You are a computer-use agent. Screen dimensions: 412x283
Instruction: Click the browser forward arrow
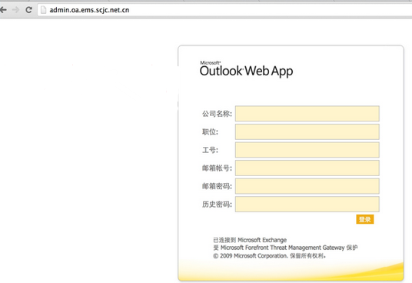(16, 10)
